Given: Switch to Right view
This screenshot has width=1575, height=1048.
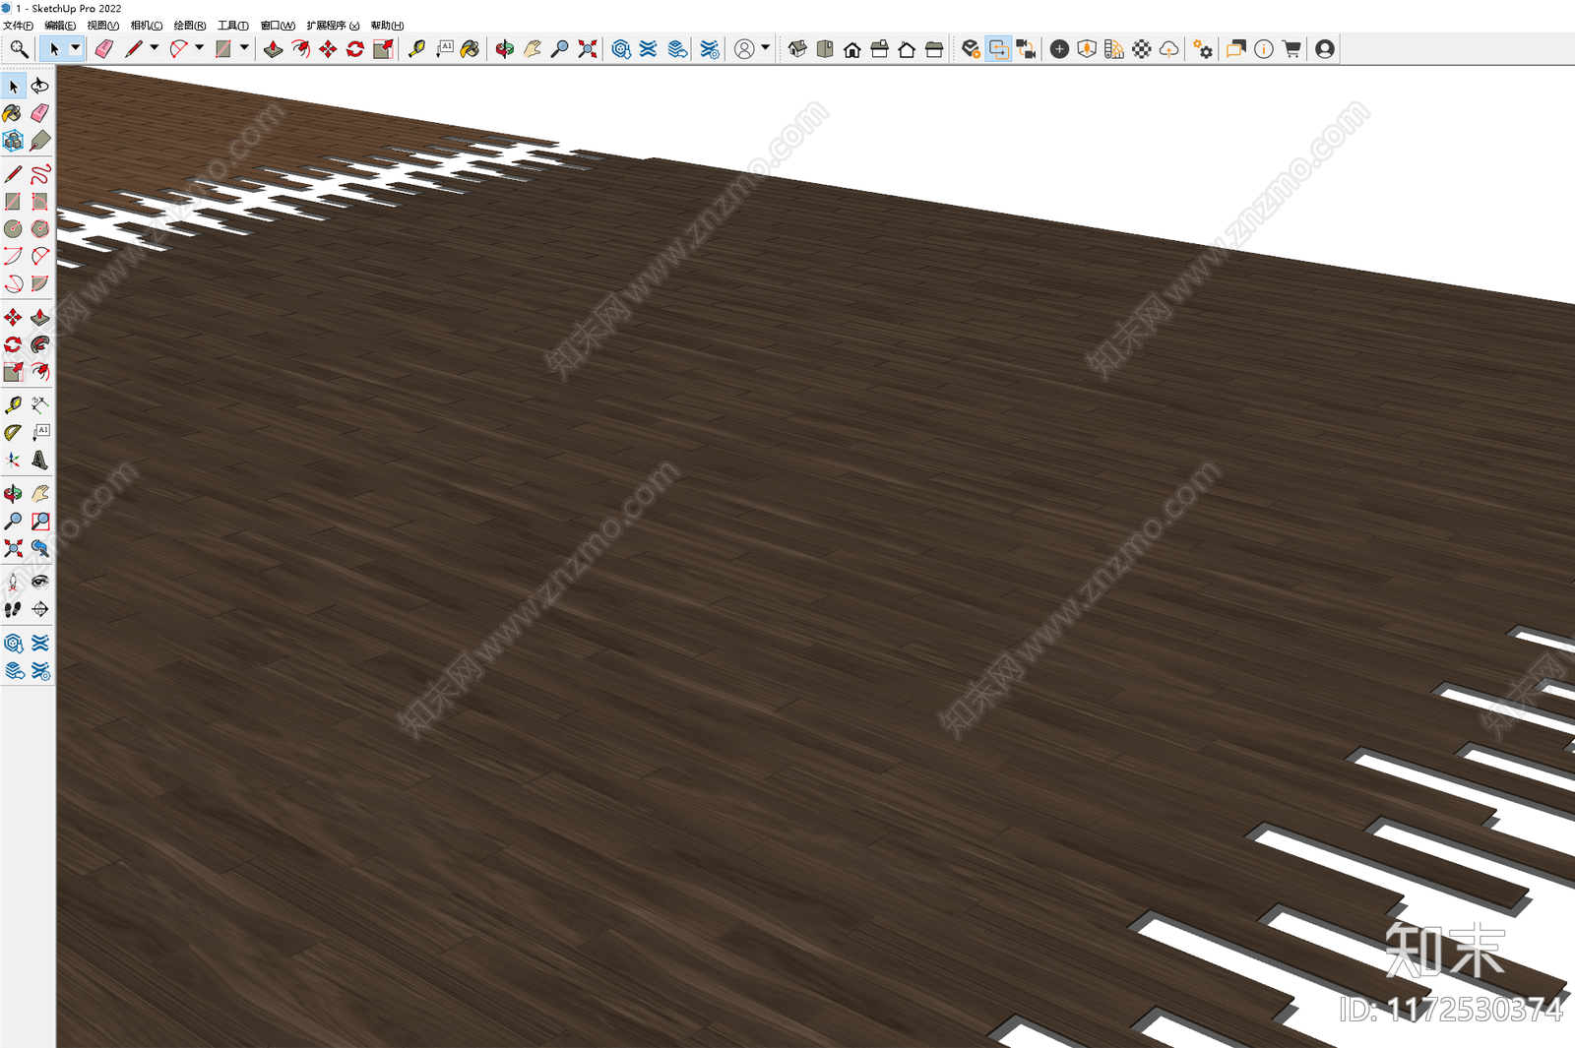Looking at the screenshot, I should [880, 48].
